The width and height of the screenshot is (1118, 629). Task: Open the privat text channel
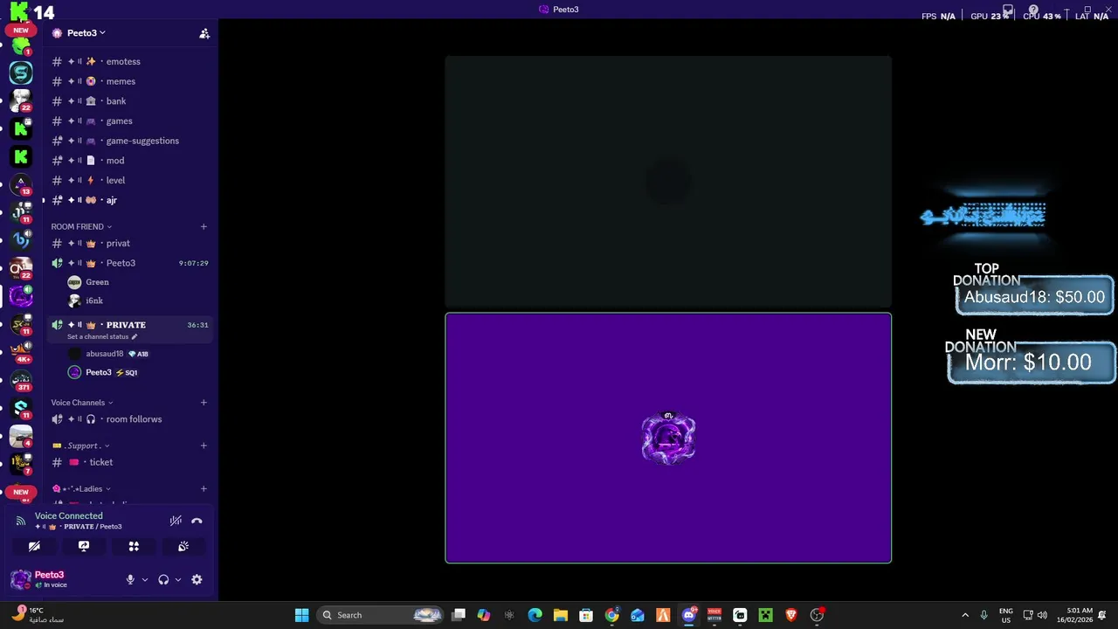[128, 243]
